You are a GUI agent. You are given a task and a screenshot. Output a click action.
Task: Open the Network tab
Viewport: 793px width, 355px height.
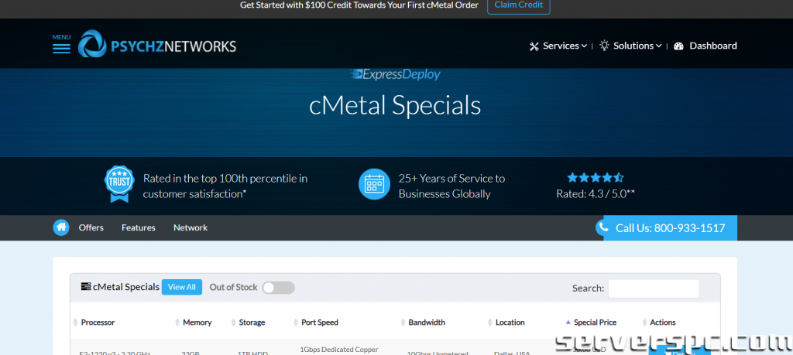[x=191, y=227]
